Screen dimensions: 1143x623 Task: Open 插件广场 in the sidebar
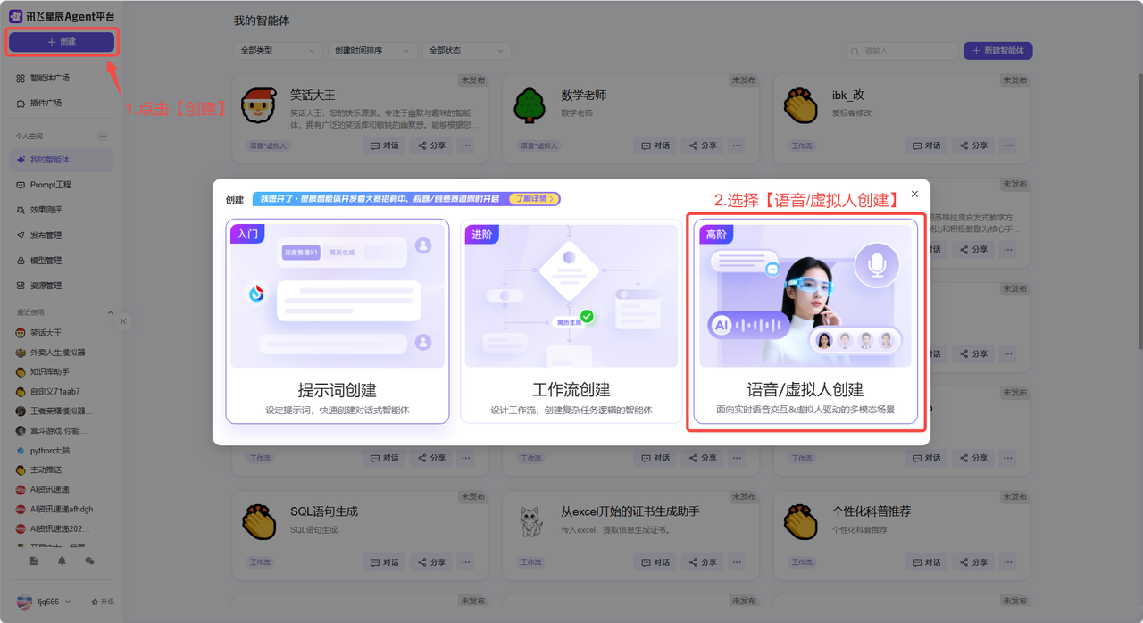pos(46,103)
